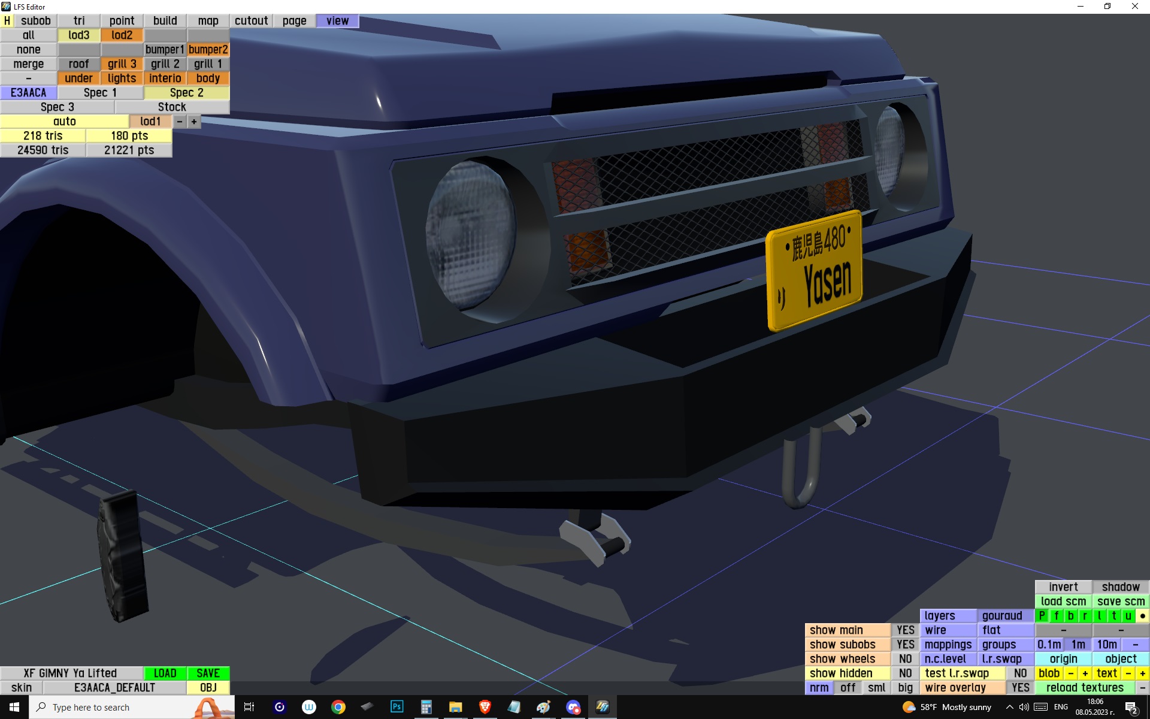Click the green f view button

(1057, 615)
